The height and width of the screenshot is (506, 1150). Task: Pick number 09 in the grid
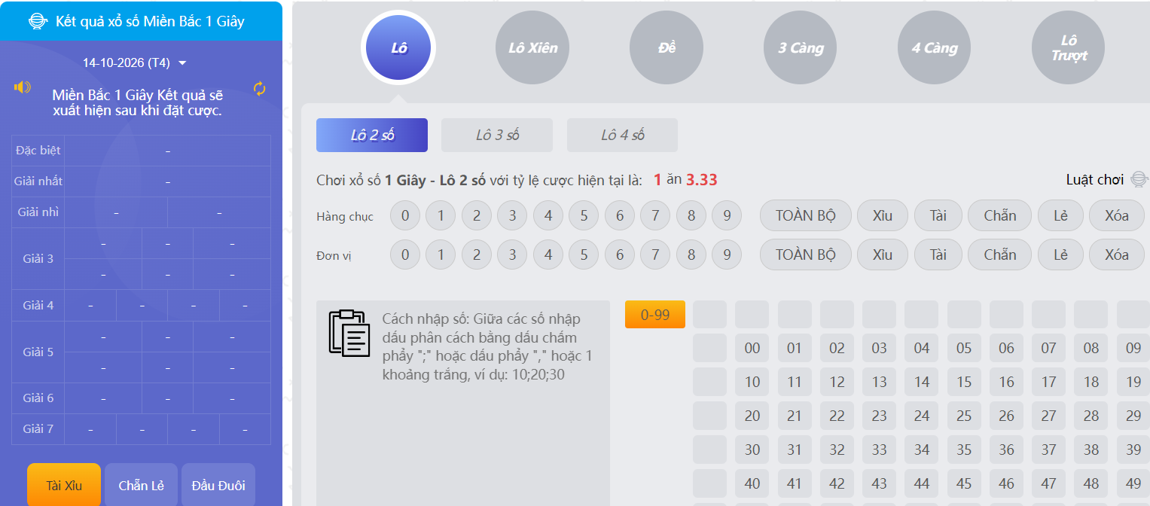tap(1133, 348)
